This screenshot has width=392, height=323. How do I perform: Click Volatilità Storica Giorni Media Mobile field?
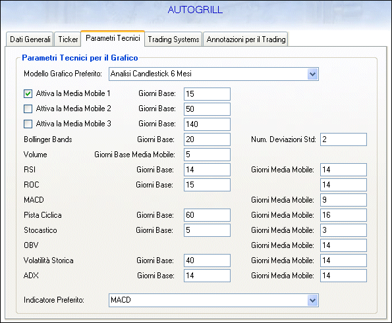tap(343, 261)
